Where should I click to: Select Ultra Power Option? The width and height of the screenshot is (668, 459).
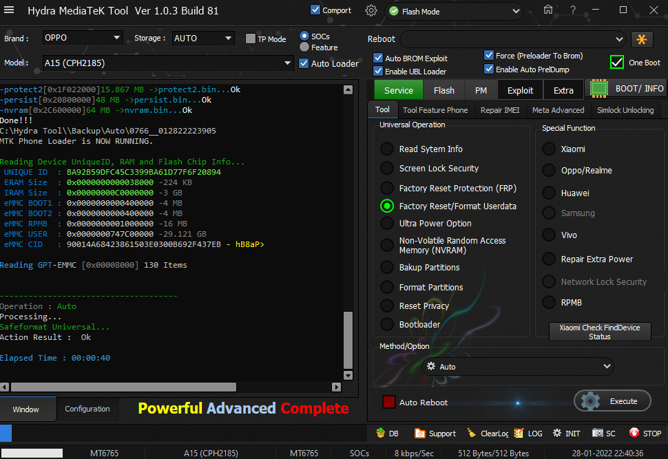(x=387, y=223)
